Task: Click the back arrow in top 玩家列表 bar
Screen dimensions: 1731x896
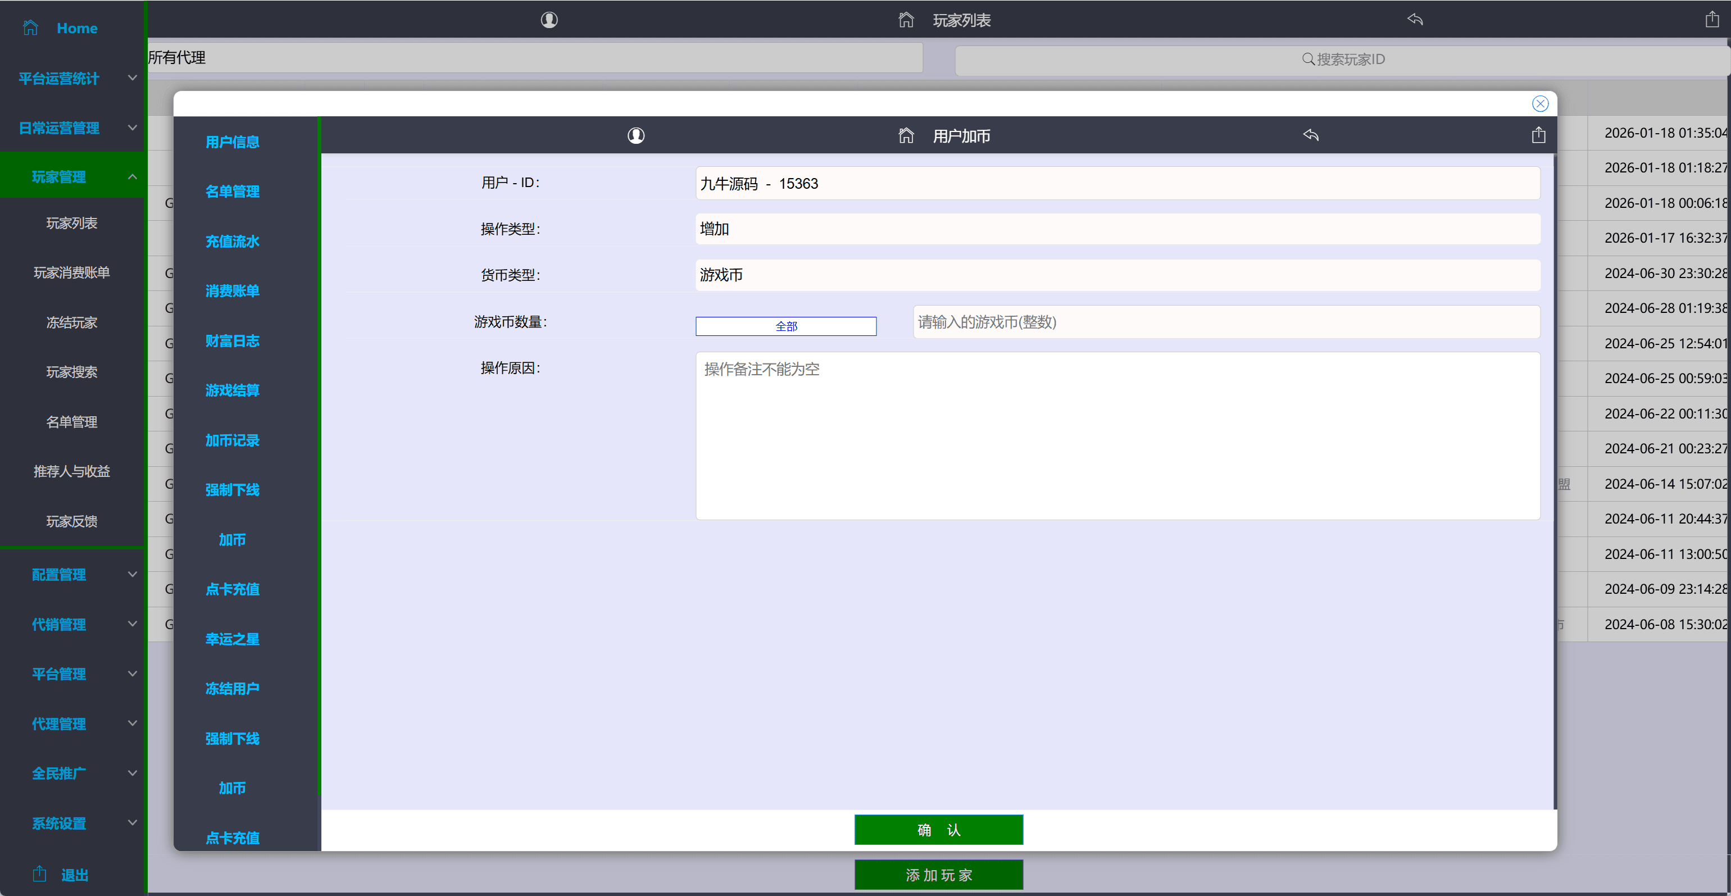Action: [x=1415, y=20]
